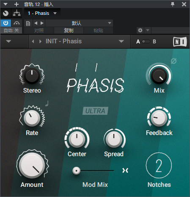Click the sidechain arc icon
Screen dimensions: 190x197
17,23
